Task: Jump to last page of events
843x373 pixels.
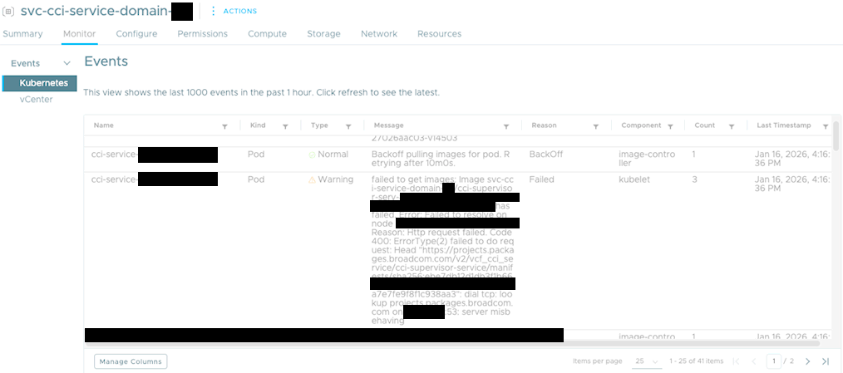Action: pos(826,361)
